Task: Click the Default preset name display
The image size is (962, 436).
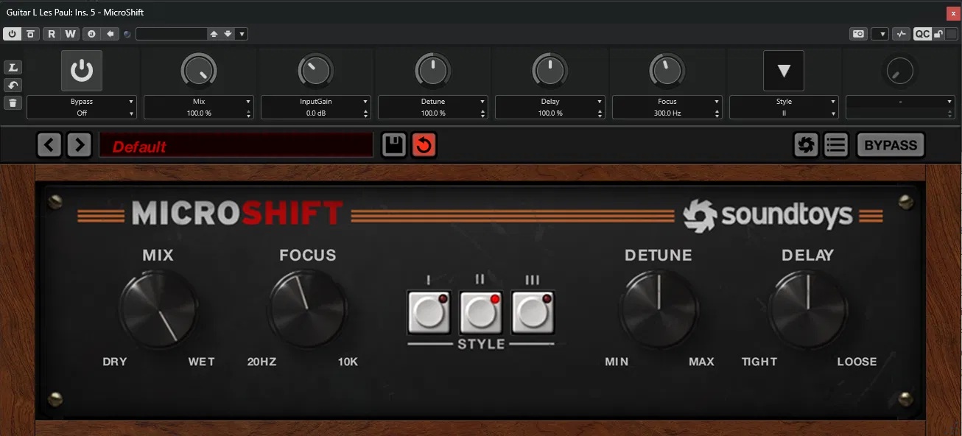Action: point(236,146)
